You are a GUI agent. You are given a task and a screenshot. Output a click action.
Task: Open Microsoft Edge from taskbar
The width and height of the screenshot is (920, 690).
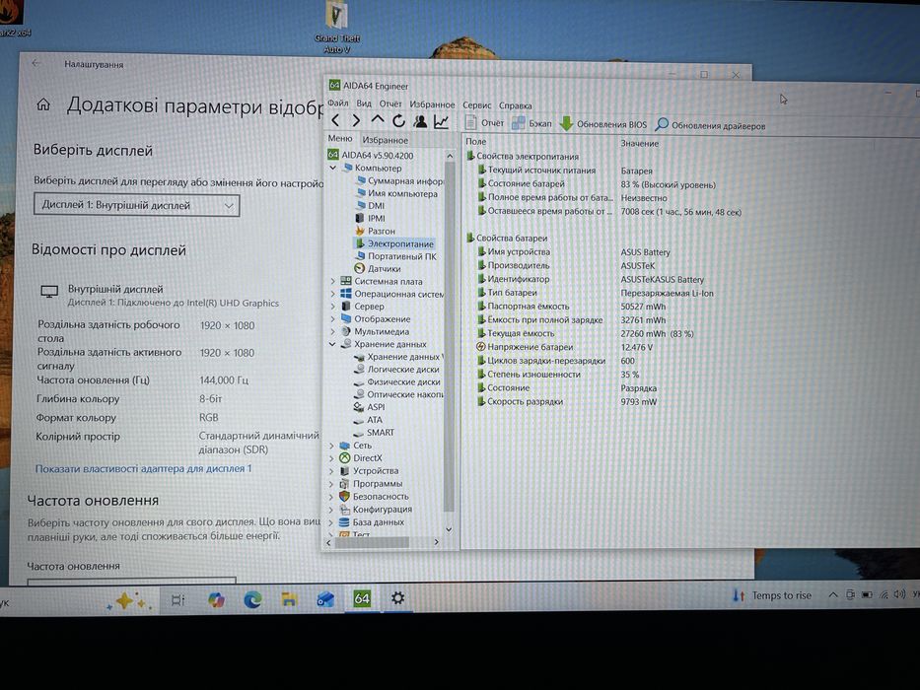[x=252, y=599]
